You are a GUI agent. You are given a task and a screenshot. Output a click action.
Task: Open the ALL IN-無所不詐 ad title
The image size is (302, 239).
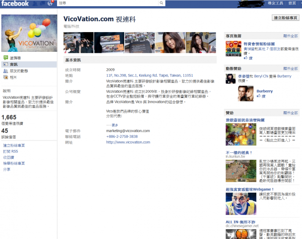240,222
